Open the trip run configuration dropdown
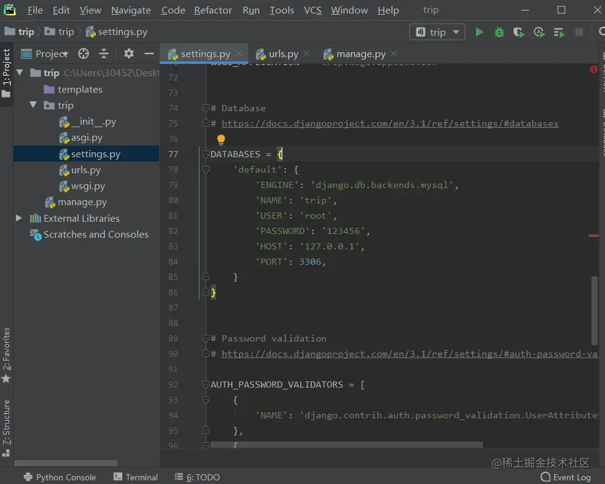Viewport: 605px width, 484px height. click(437, 32)
